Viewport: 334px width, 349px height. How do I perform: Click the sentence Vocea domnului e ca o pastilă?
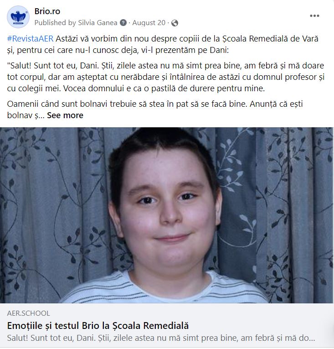click(164, 89)
